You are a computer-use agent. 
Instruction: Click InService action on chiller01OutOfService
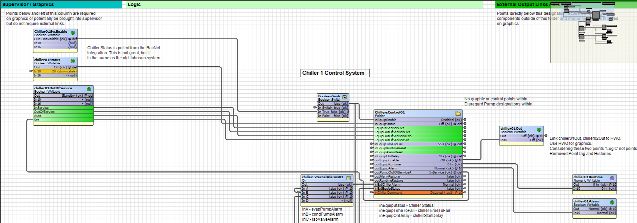click(x=63, y=108)
